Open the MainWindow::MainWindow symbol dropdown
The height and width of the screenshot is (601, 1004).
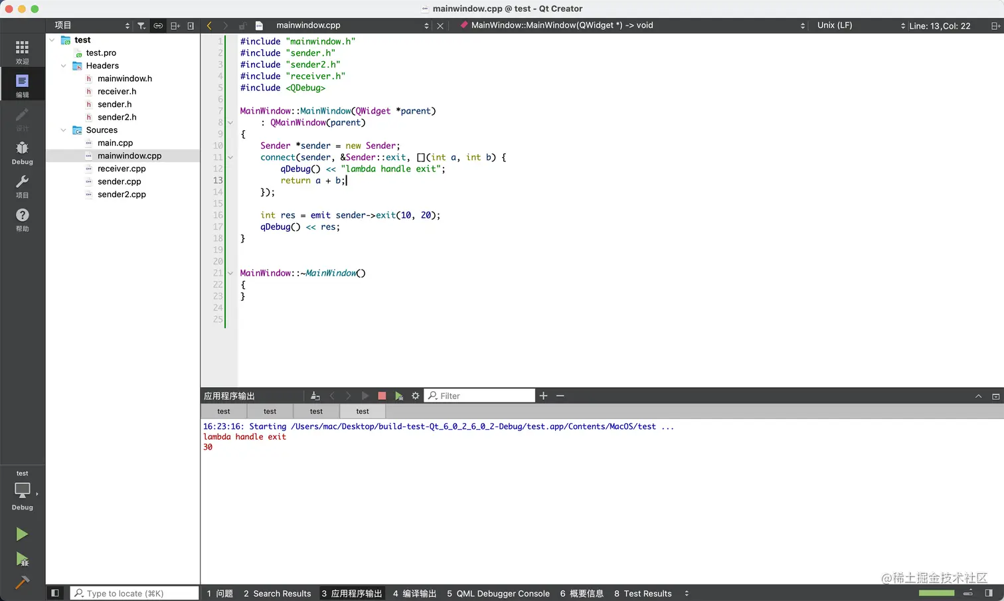click(631, 26)
